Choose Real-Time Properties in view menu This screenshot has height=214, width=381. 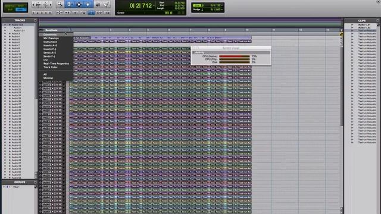[x=56, y=64]
